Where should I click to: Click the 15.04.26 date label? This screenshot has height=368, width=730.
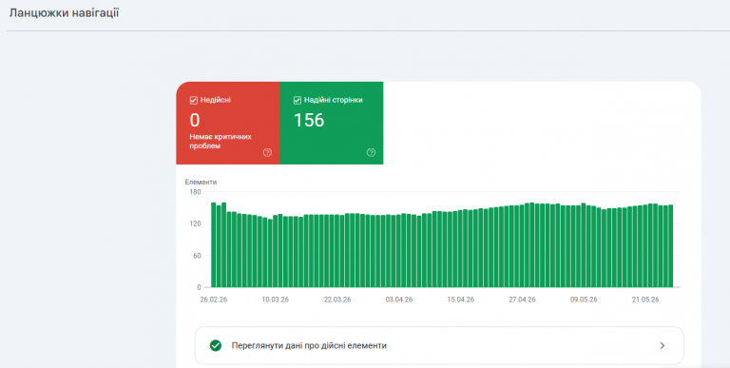[x=461, y=300]
